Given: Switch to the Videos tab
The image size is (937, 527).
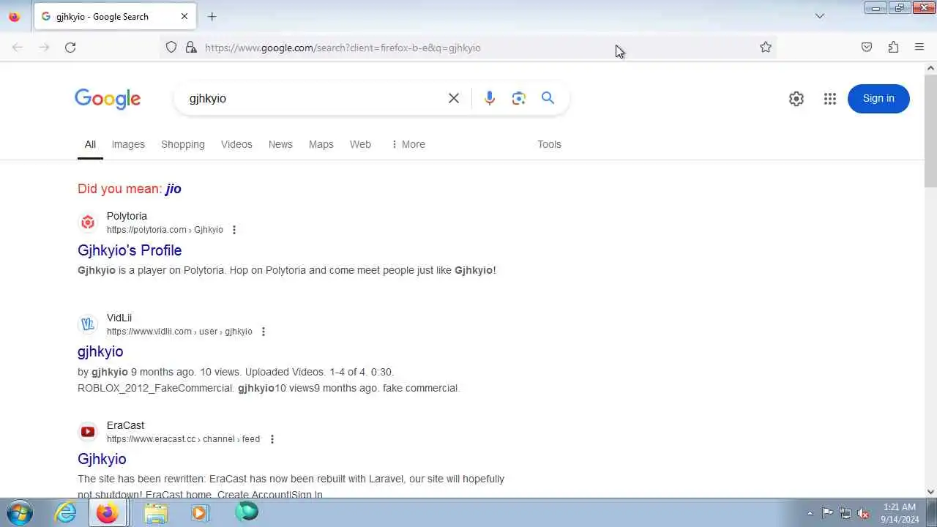Looking at the screenshot, I should pyautogui.click(x=236, y=144).
